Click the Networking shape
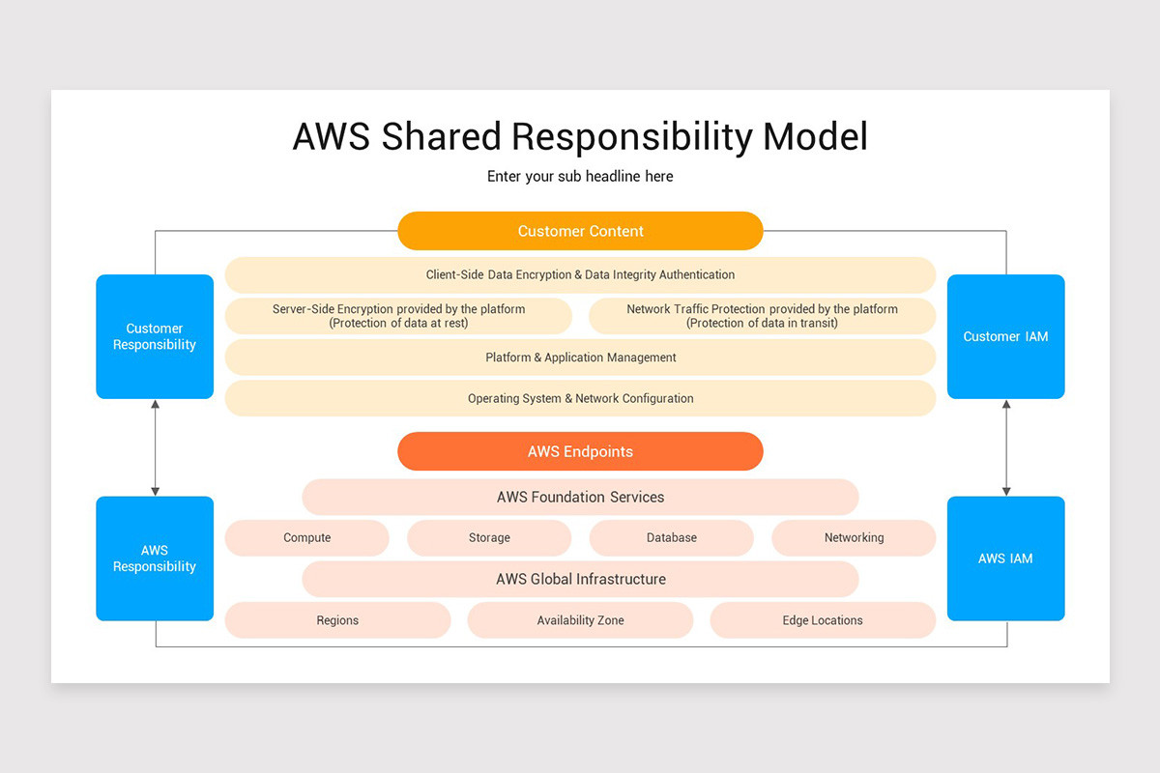This screenshot has width=1160, height=773. tap(854, 537)
